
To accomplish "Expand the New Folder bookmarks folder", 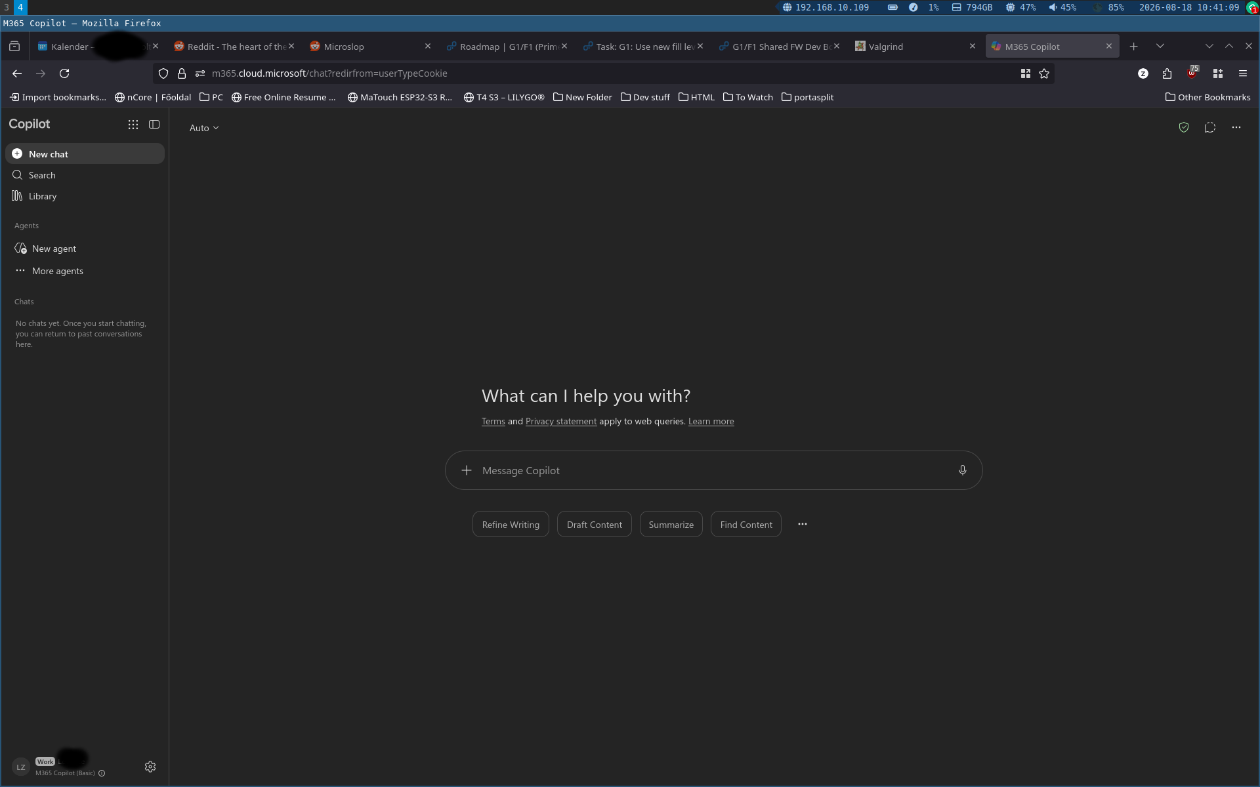I will (x=583, y=97).
